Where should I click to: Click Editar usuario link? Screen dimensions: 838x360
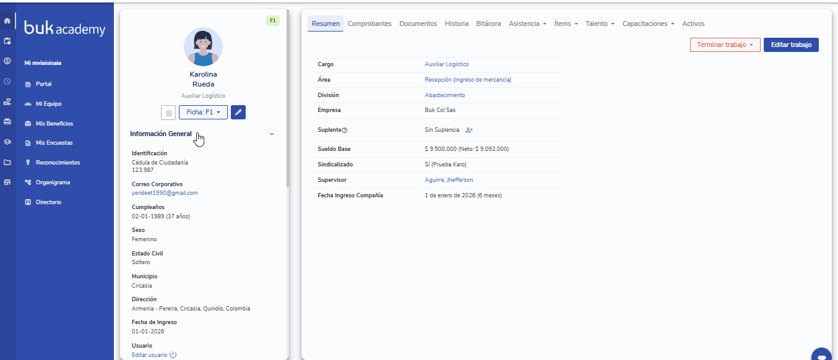coord(149,355)
